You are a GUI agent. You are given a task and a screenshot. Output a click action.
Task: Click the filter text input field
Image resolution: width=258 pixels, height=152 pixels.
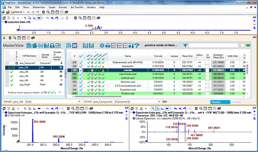(213, 45)
